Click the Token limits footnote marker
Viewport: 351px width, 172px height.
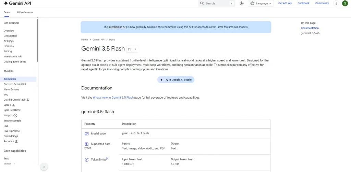[107, 159]
